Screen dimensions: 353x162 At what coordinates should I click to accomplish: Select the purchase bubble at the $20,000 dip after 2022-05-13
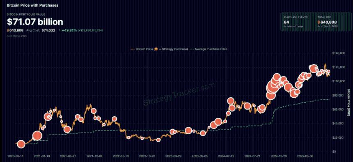pos(128,137)
